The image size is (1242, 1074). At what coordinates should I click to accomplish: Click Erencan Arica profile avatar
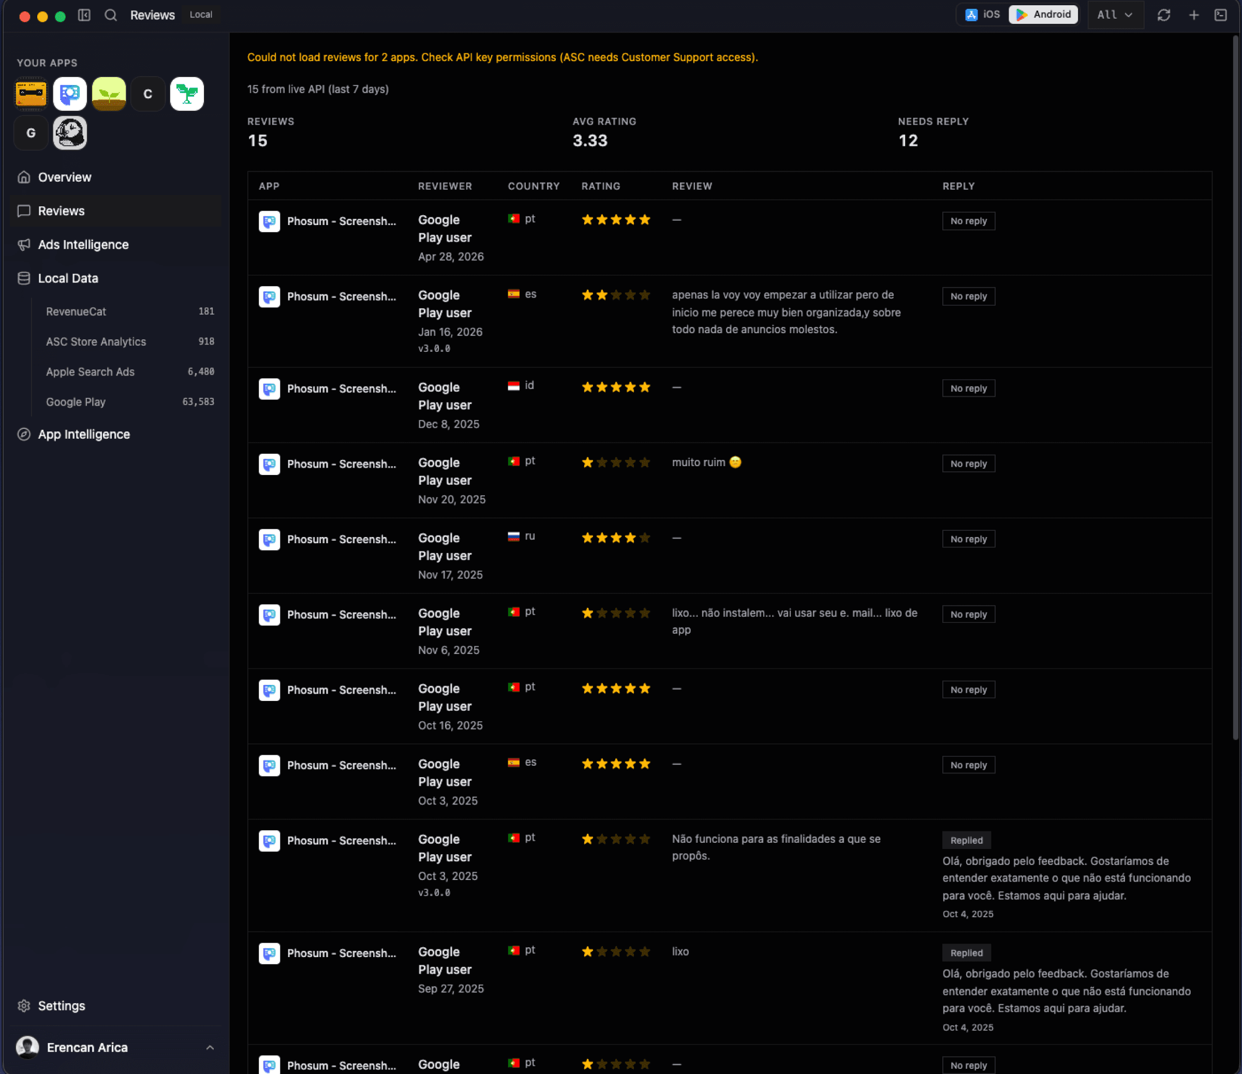(27, 1048)
